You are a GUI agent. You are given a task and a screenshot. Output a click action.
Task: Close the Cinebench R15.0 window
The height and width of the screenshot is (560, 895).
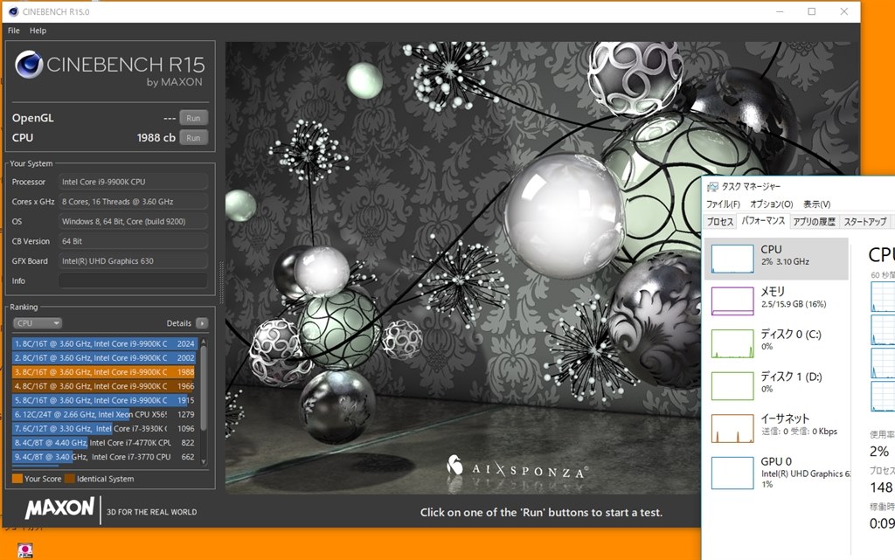pos(844,11)
